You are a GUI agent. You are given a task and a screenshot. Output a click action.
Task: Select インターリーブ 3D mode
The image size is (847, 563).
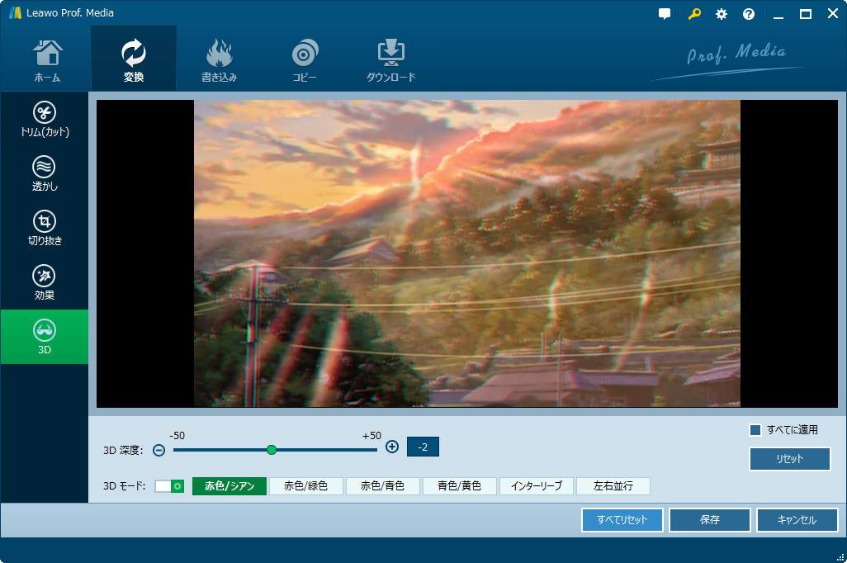(537, 486)
